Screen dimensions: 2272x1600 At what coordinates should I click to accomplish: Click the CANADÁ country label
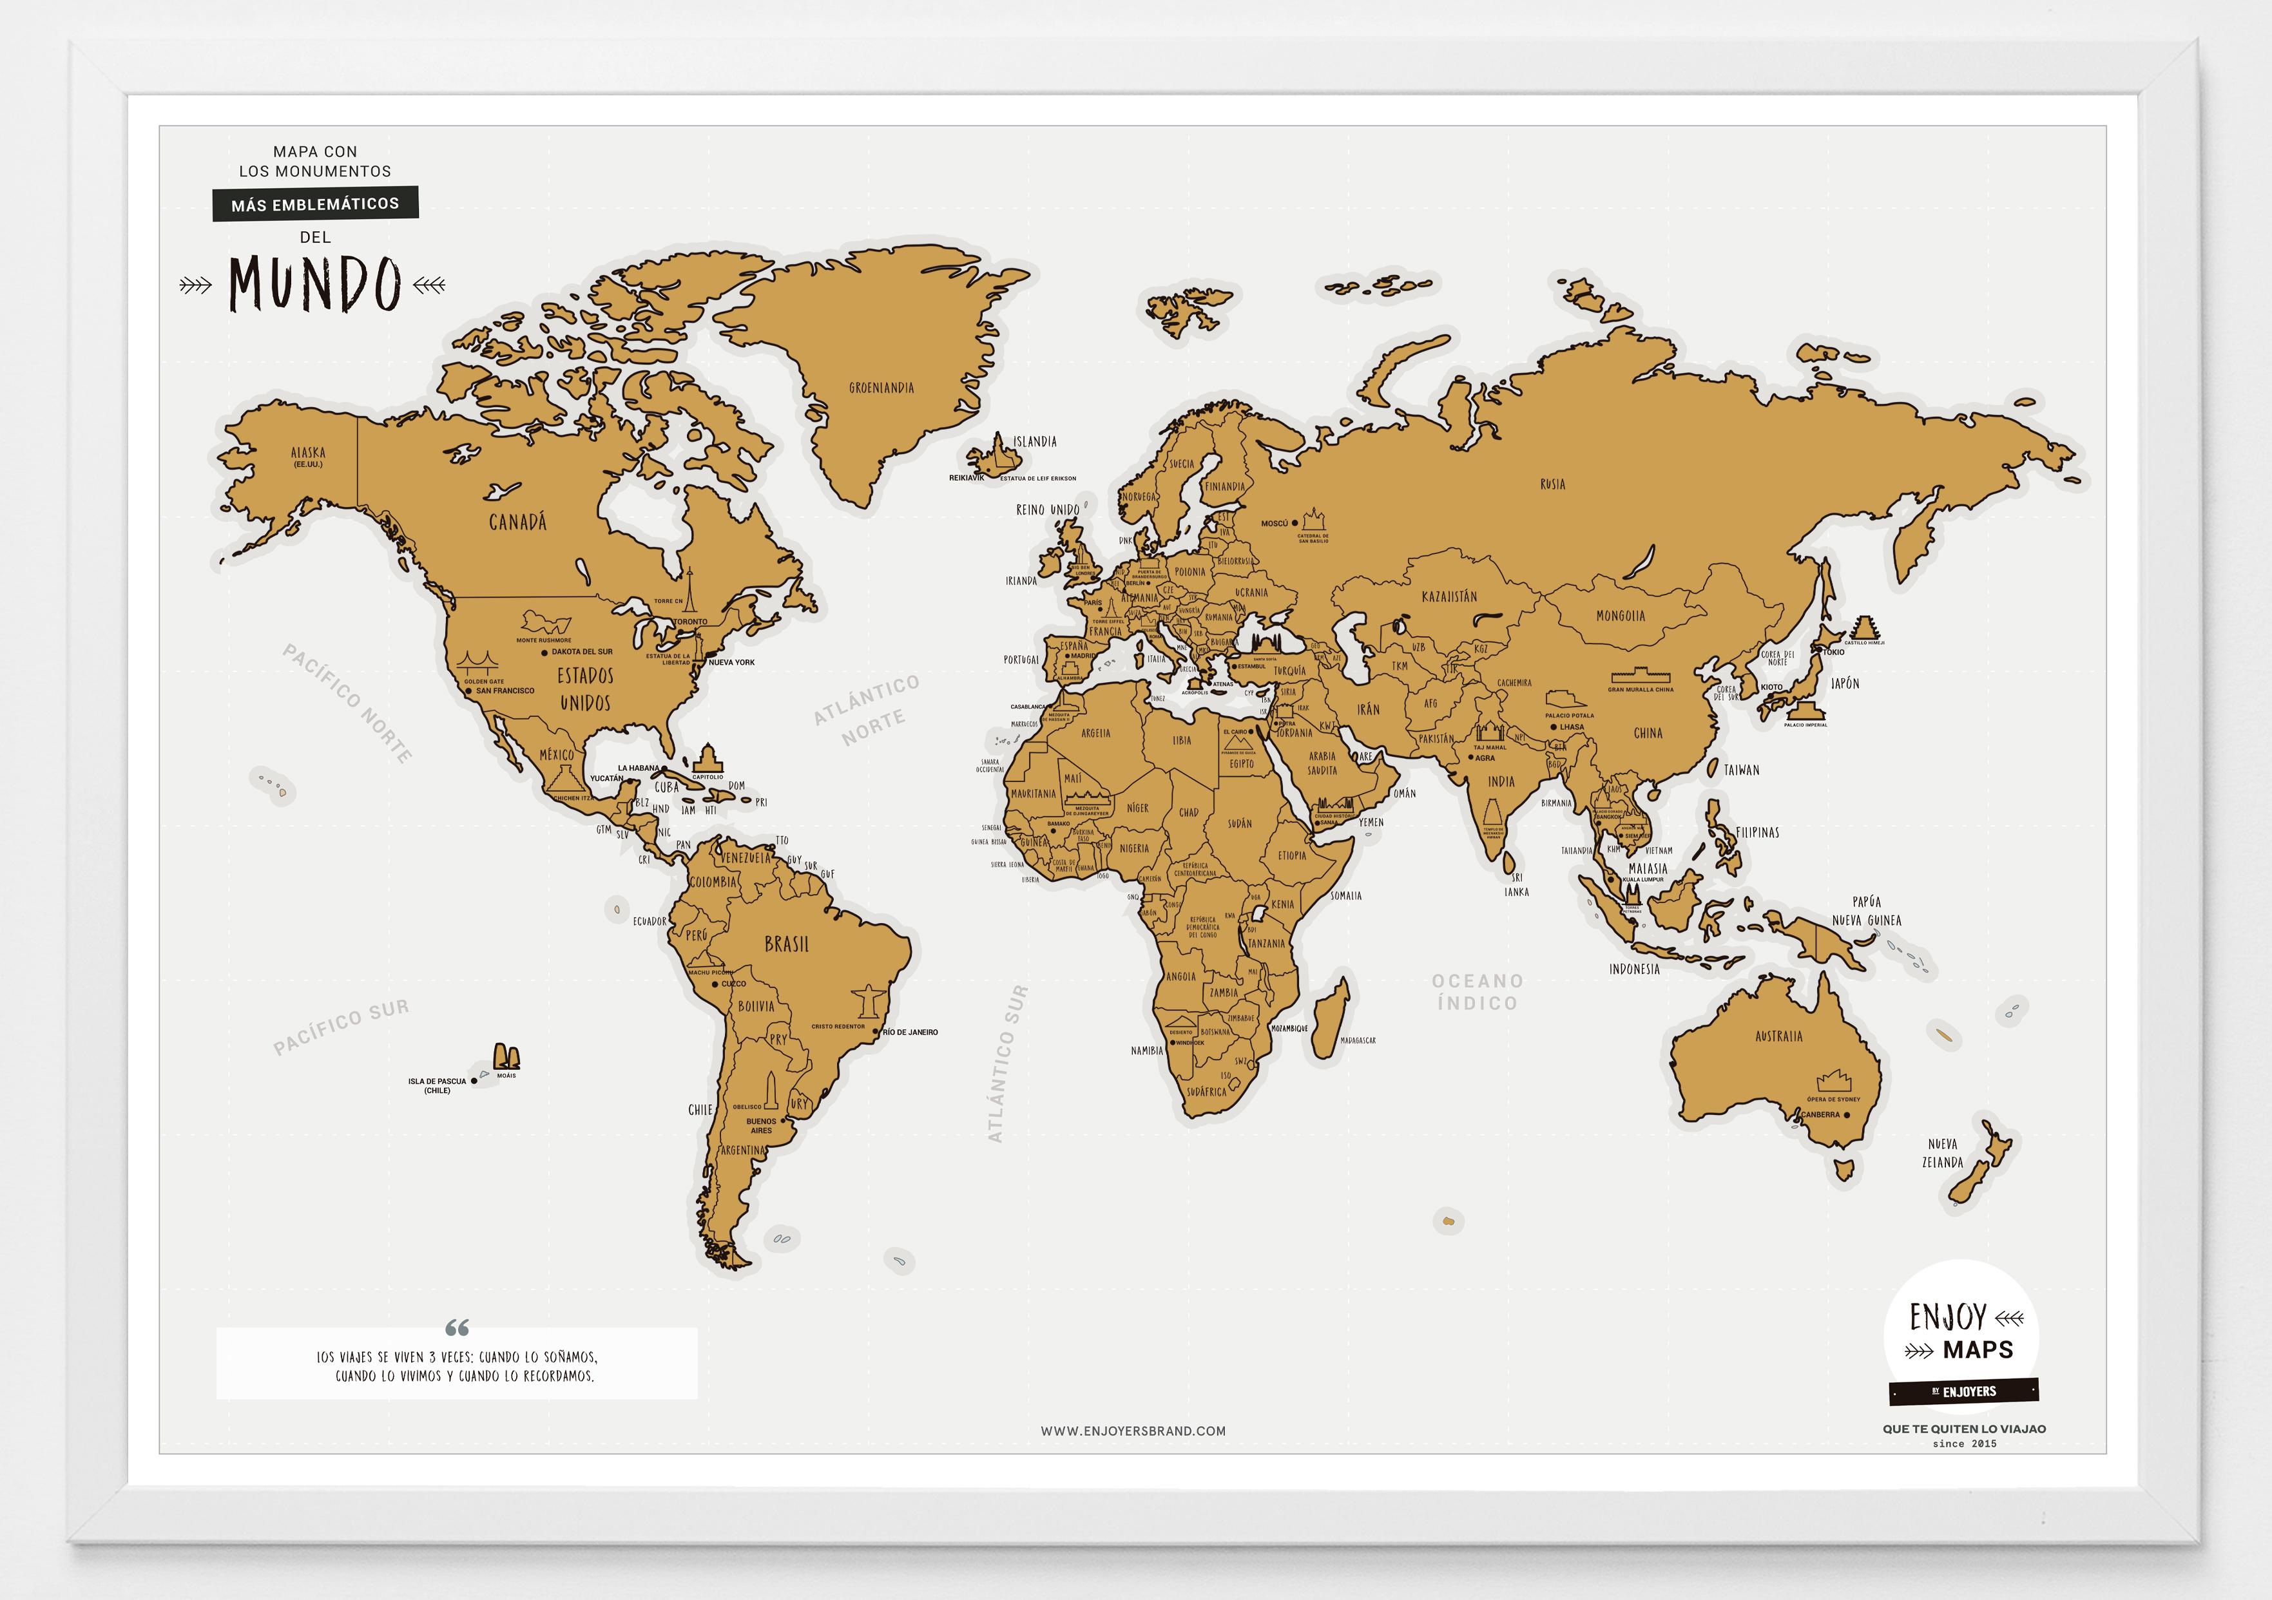coord(517,522)
